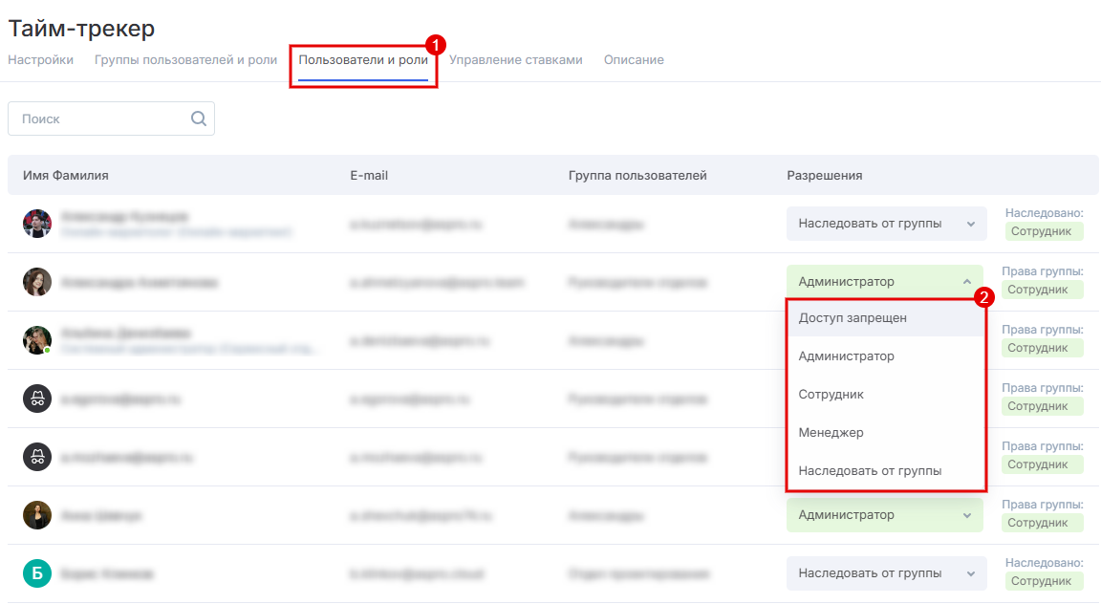
Task: Click into the Поиск search field
Action: click(100, 119)
